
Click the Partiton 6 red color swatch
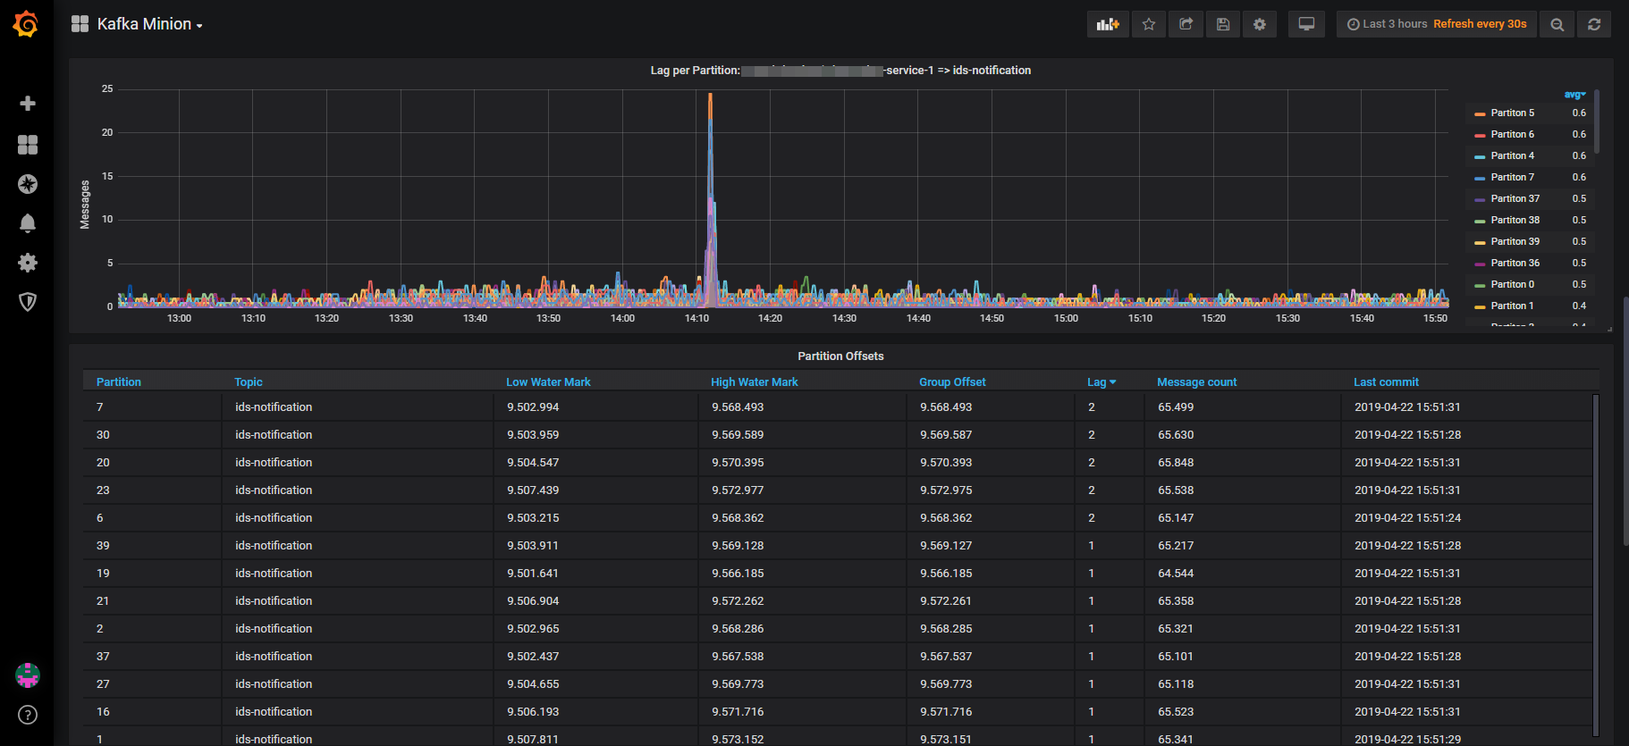click(1480, 135)
